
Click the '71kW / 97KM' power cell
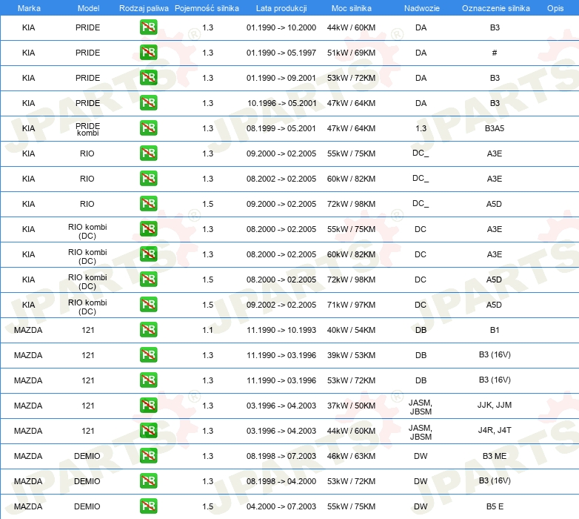351,305
